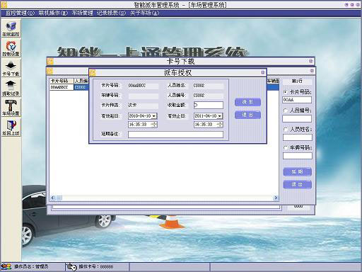The width and height of the screenshot is (362, 272).
Task: Click the input field under 车牌号码 radio
Action: (x=298, y=156)
